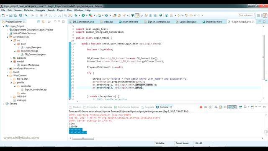Click the Debug bug icon in toolbar
Image resolution: width=268 pixels, height=151 pixels.
click(x=76, y=16)
